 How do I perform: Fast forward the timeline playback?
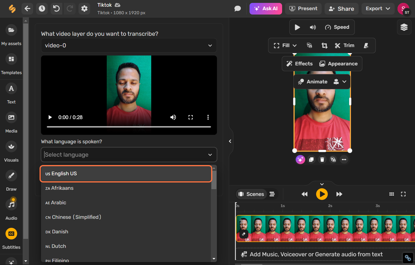click(x=339, y=194)
